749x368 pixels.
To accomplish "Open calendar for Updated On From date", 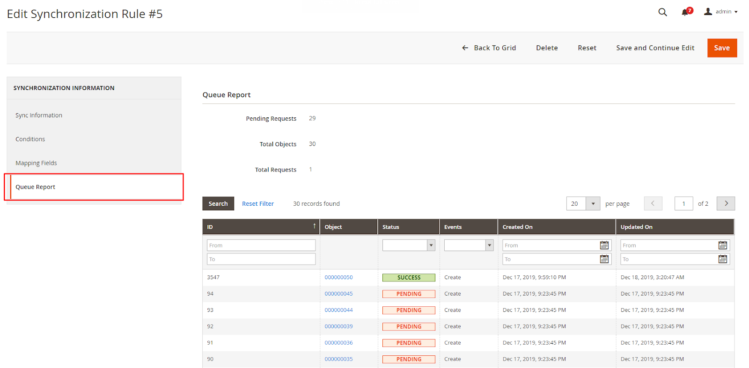I will coord(722,245).
